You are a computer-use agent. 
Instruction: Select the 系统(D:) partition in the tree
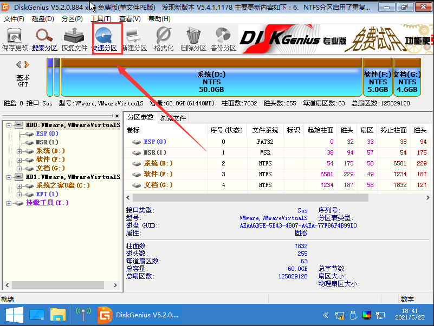coord(49,151)
